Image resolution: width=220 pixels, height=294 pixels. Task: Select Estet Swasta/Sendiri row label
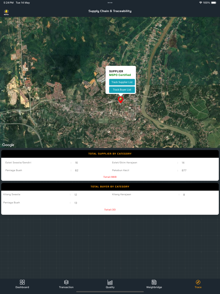click(x=18, y=162)
